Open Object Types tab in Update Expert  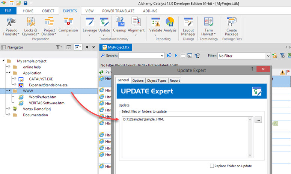pyautogui.click(x=157, y=81)
